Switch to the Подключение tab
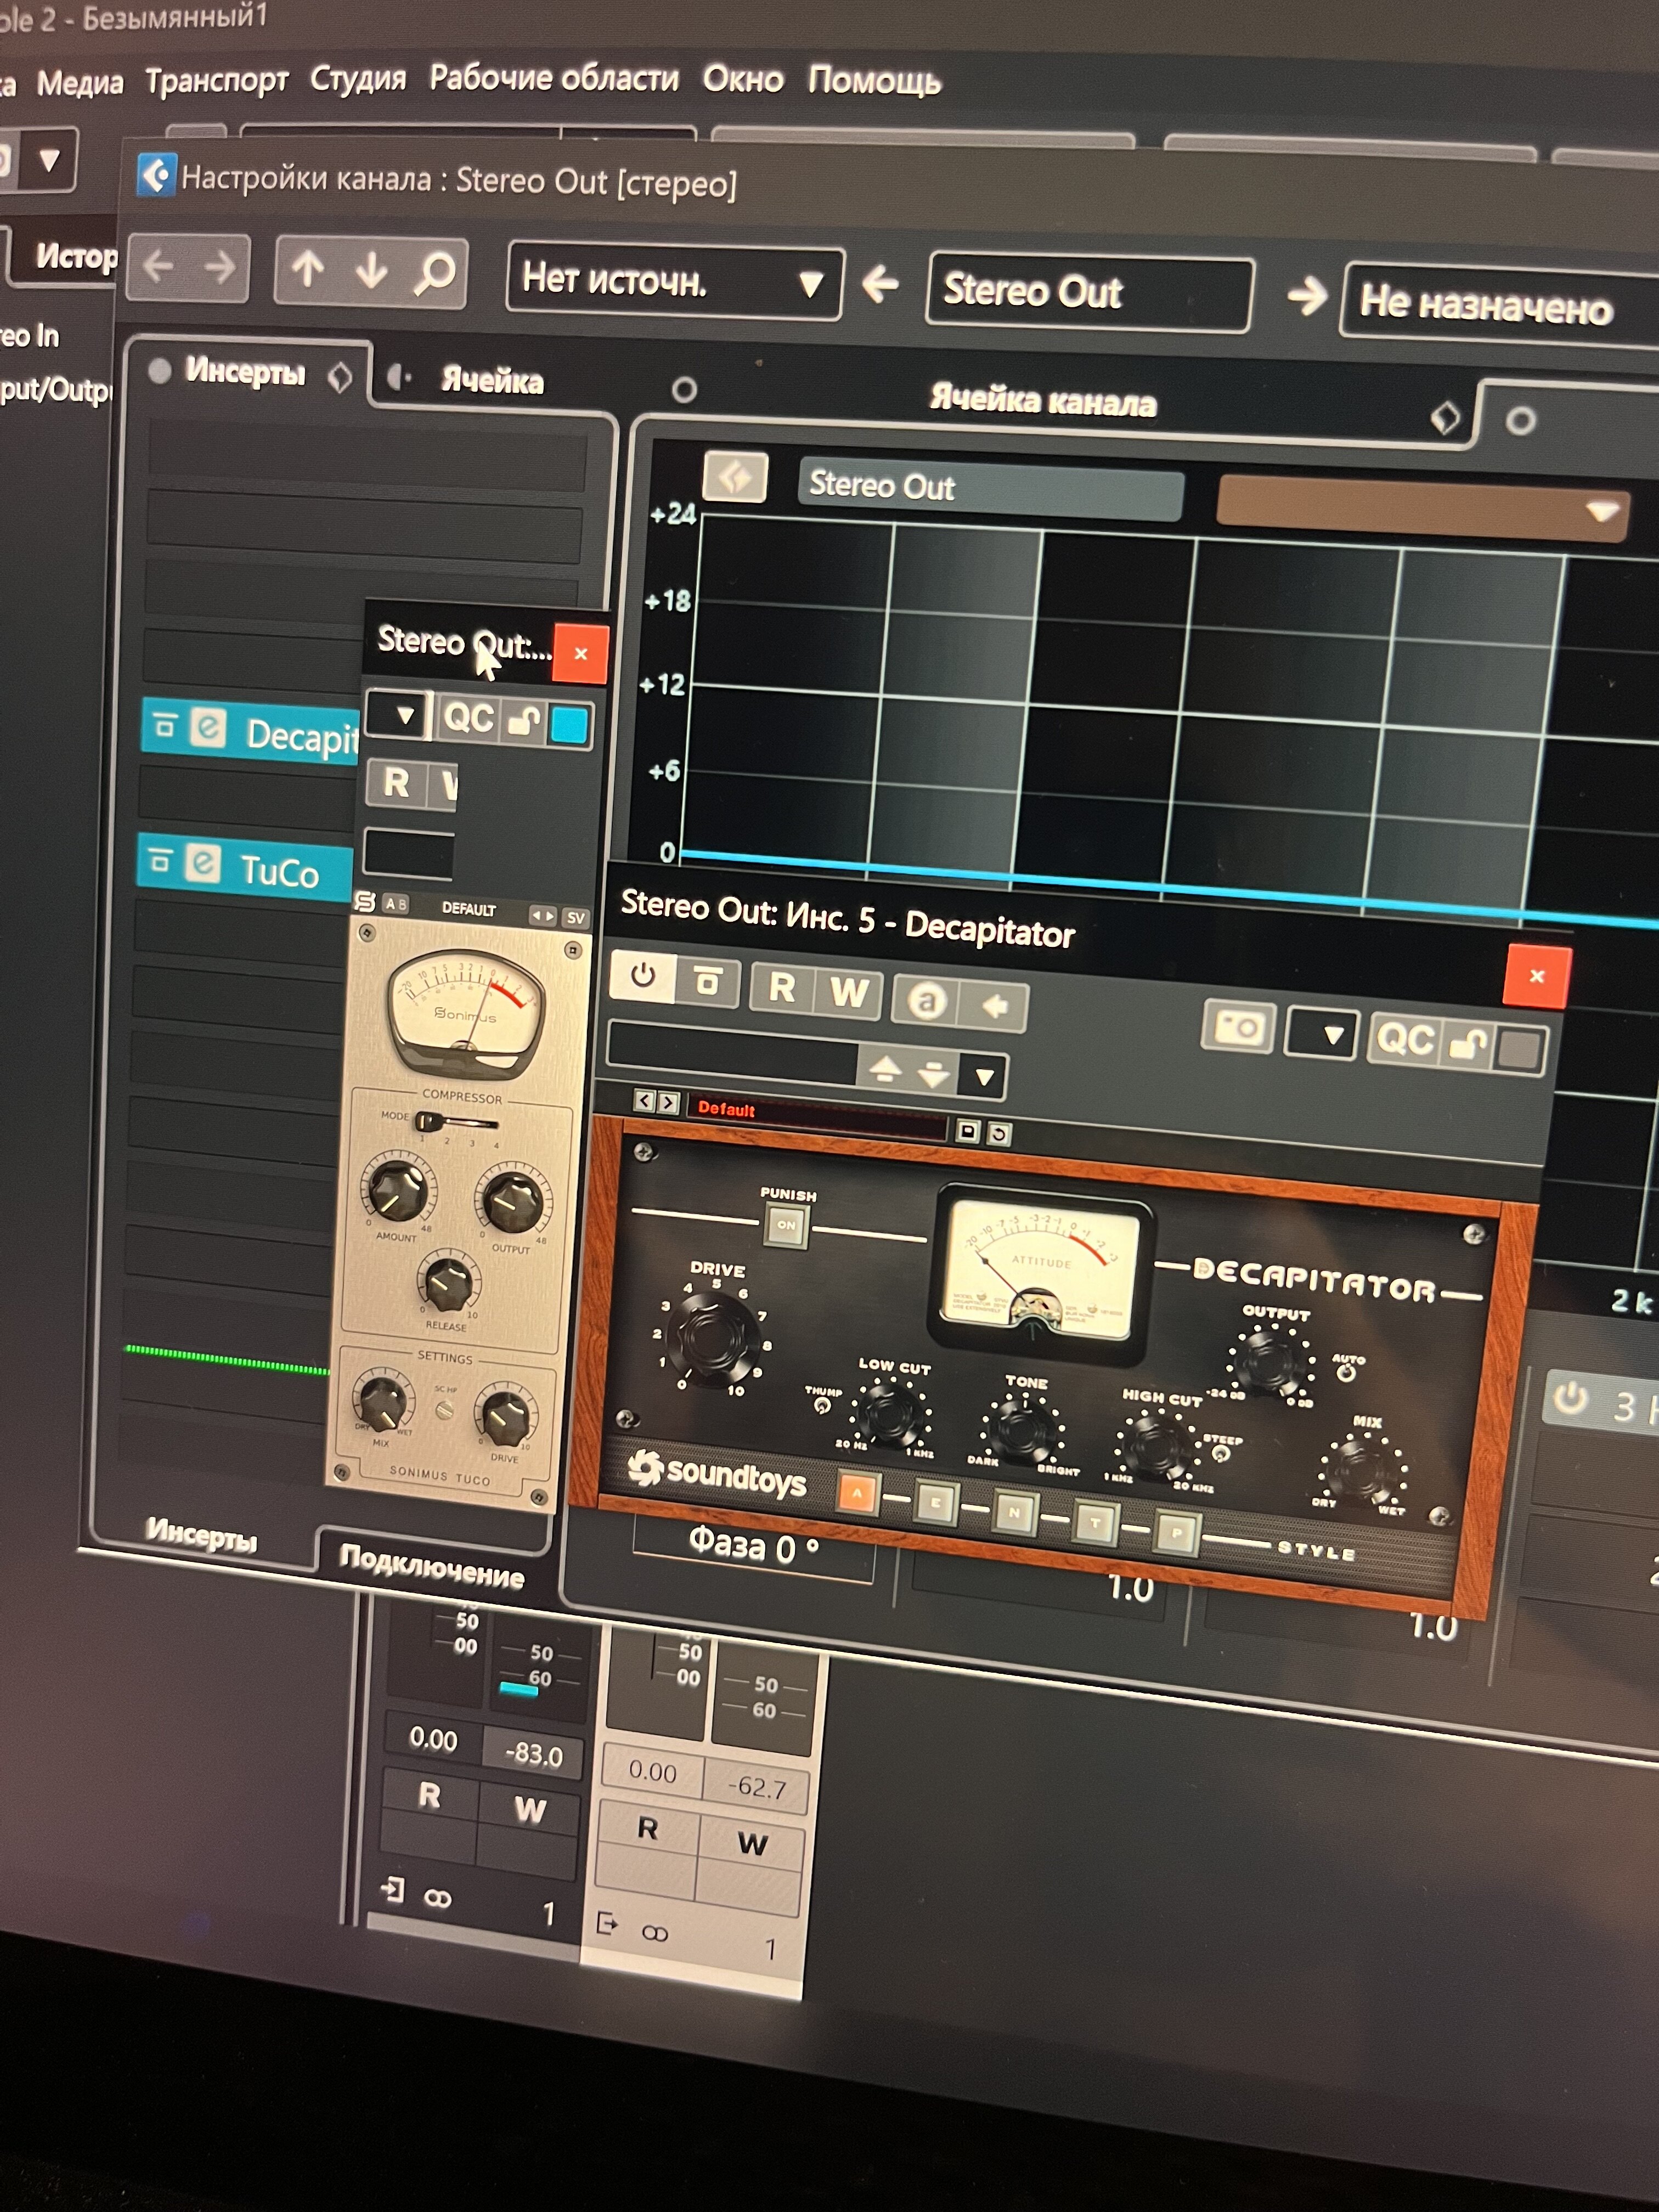 point(431,1568)
